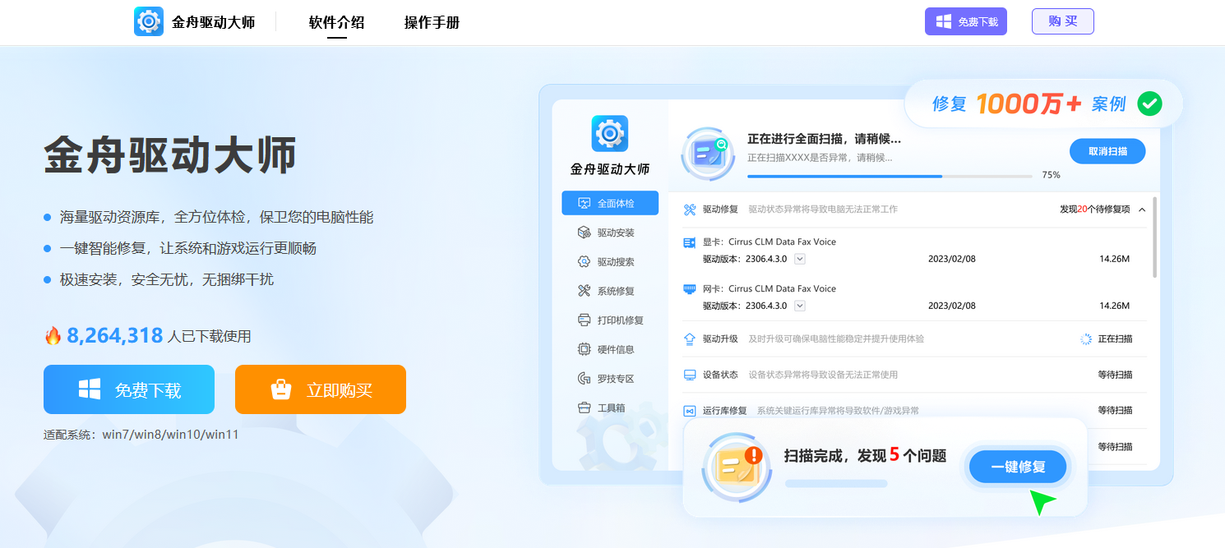Click the box icon for 驱动安装
Image resolution: width=1225 pixels, height=548 pixels.
585,233
